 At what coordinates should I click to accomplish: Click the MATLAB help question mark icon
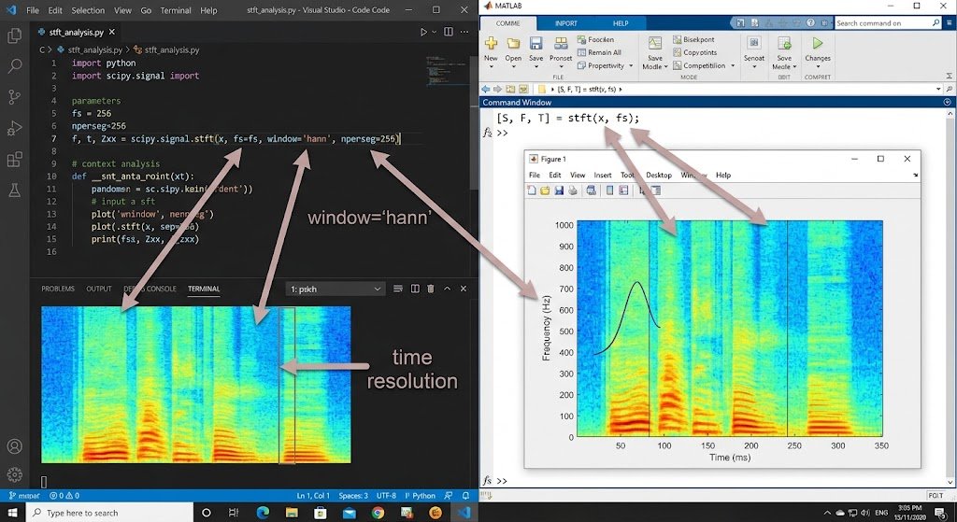810,23
